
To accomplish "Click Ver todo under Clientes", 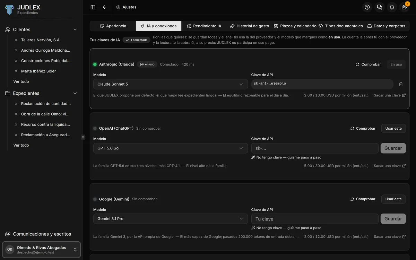I will point(21,81).
